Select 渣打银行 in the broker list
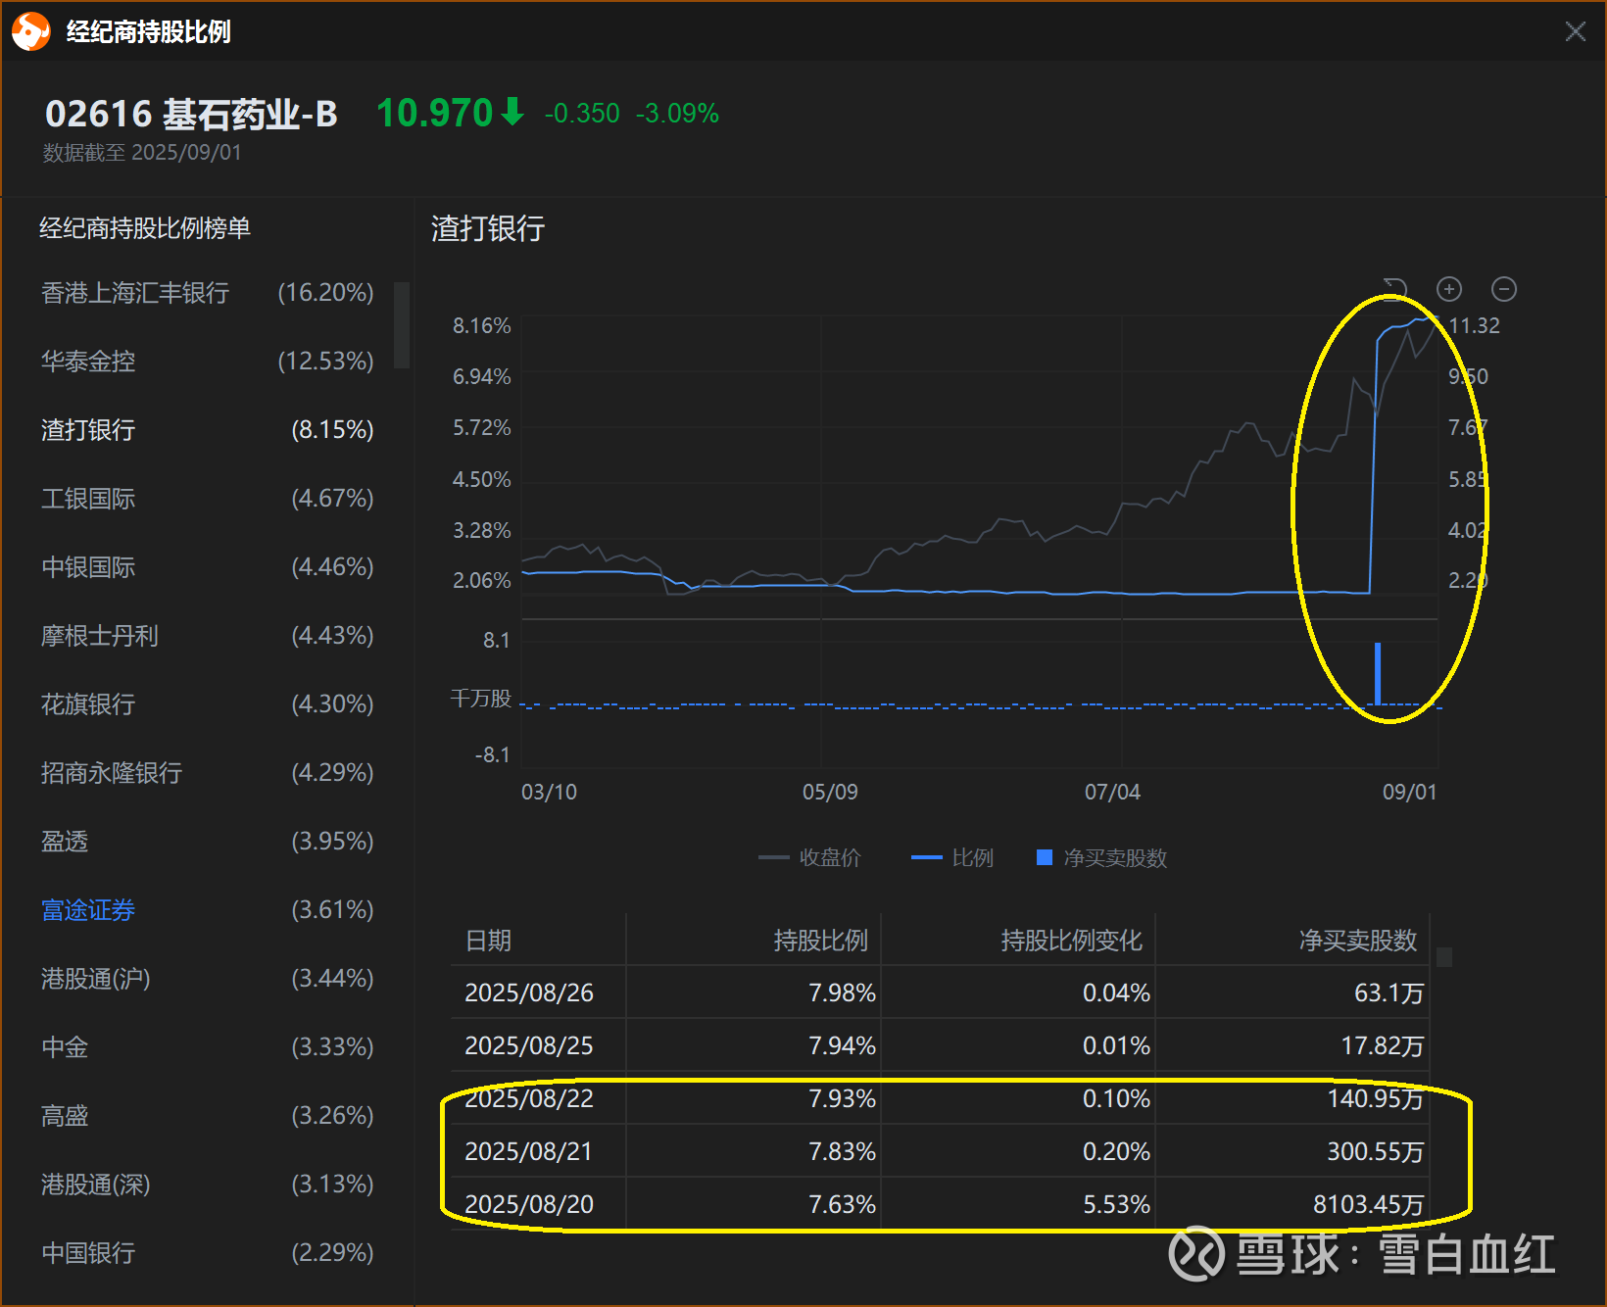 [x=207, y=430]
